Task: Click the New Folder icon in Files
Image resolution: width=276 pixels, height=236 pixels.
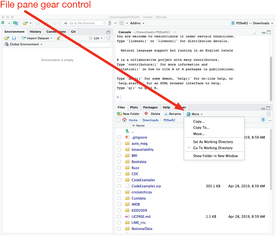Action: [119, 114]
